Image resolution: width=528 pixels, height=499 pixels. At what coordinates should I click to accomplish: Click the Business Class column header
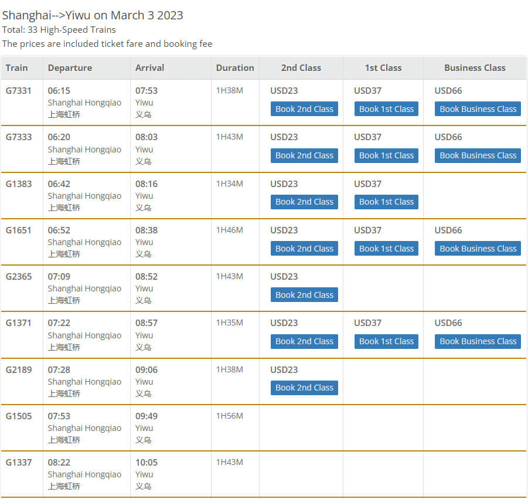[474, 67]
